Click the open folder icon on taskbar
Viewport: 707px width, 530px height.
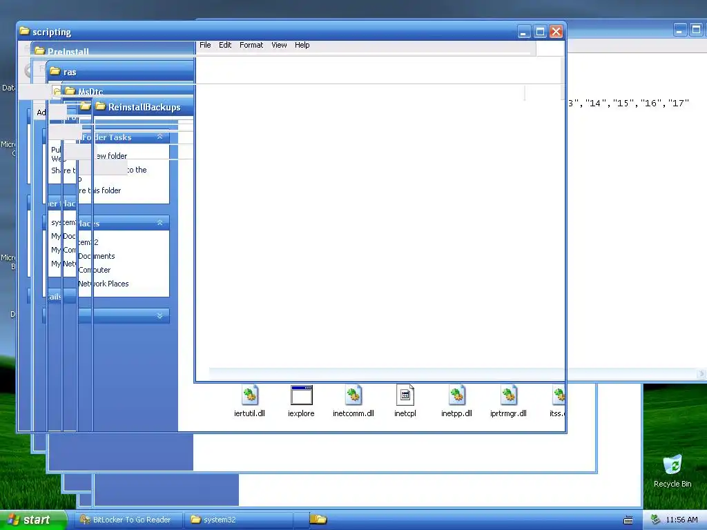(x=319, y=519)
